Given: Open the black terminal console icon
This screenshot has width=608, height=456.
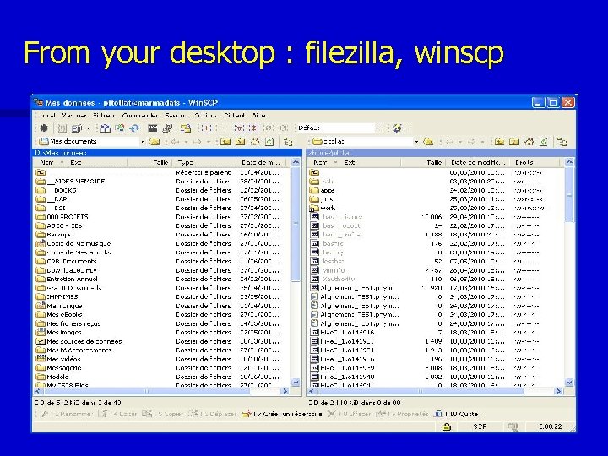Looking at the screenshot, I should click(152, 128).
